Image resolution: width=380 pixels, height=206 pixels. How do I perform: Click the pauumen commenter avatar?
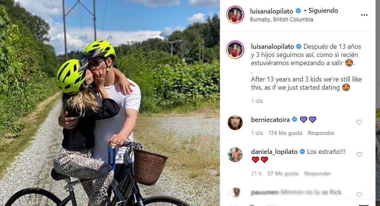coord(235,193)
